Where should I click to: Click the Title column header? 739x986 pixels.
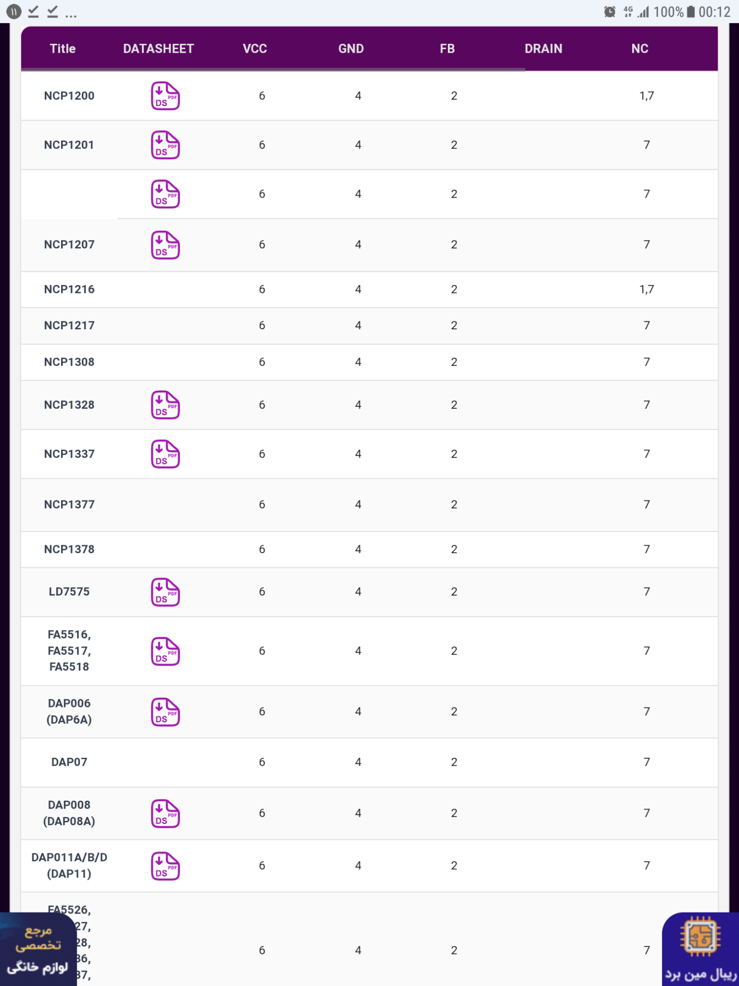point(63,48)
